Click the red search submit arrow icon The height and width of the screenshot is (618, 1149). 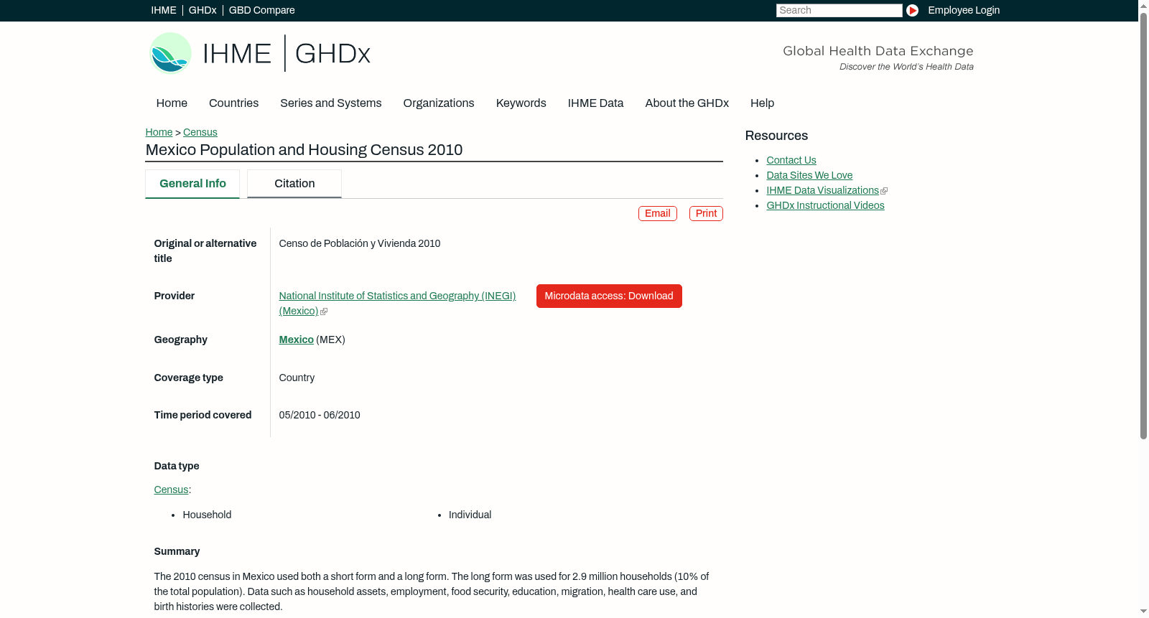coord(912,10)
